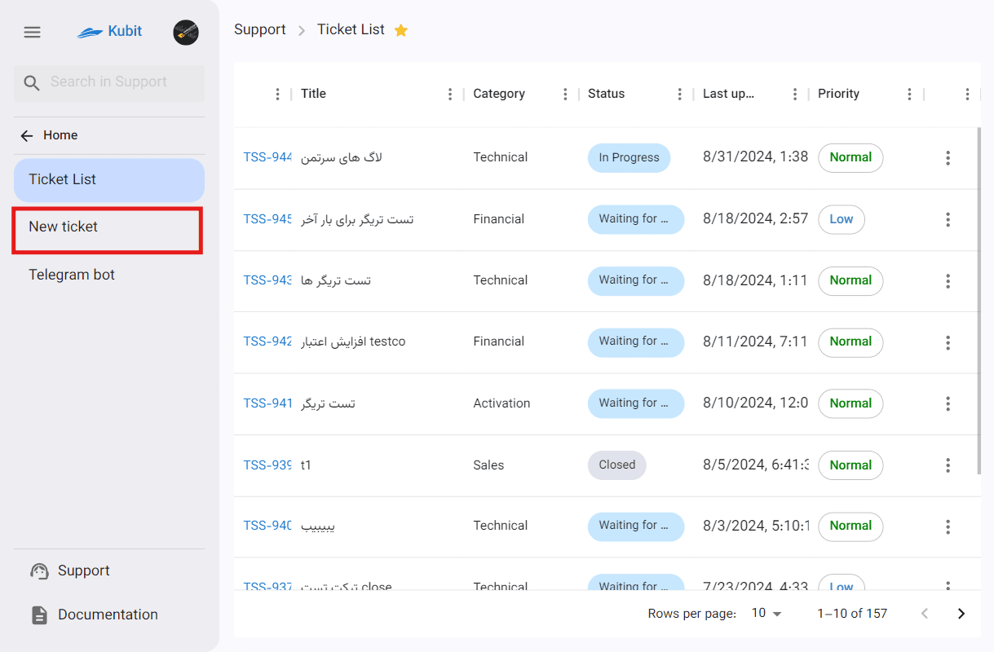The height and width of the screenshot is (652, 994).
Task: Toggle the favorite star next to Ticket List
Action: (401, 30)
